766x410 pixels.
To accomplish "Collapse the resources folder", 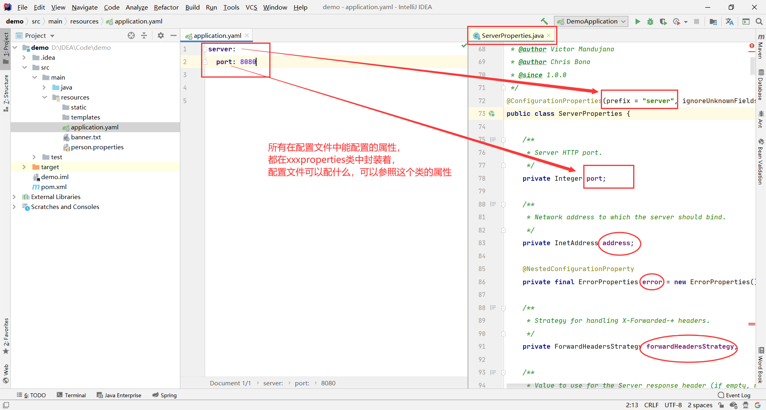I will tap(44, 97).
